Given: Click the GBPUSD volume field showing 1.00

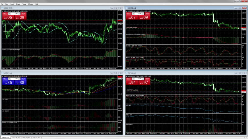Looking at the screenshot, I should click(138, 79).
